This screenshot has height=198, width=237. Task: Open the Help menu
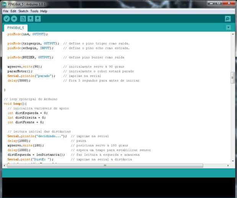click(x=44, y=11)
